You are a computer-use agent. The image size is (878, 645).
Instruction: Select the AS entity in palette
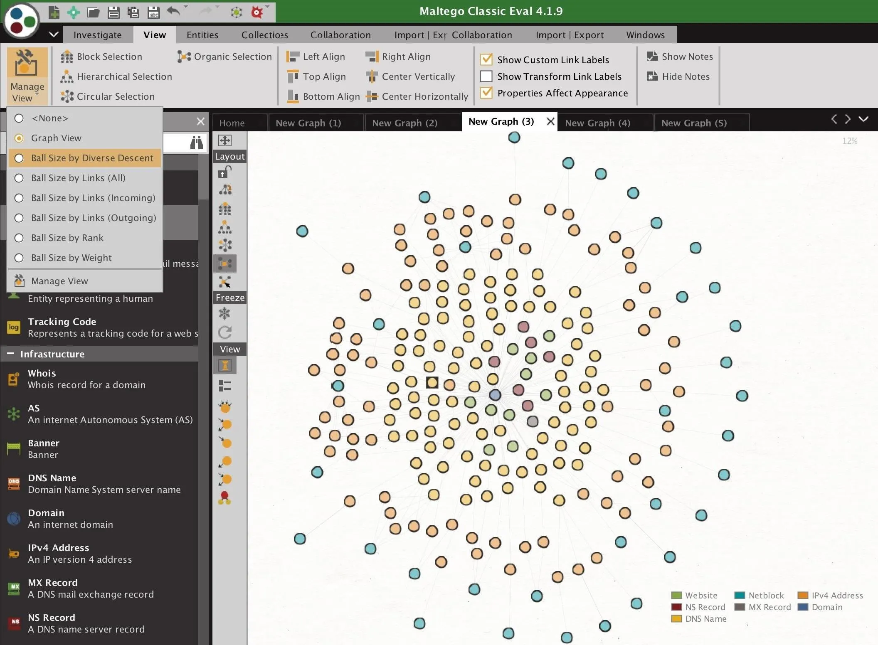100,414
